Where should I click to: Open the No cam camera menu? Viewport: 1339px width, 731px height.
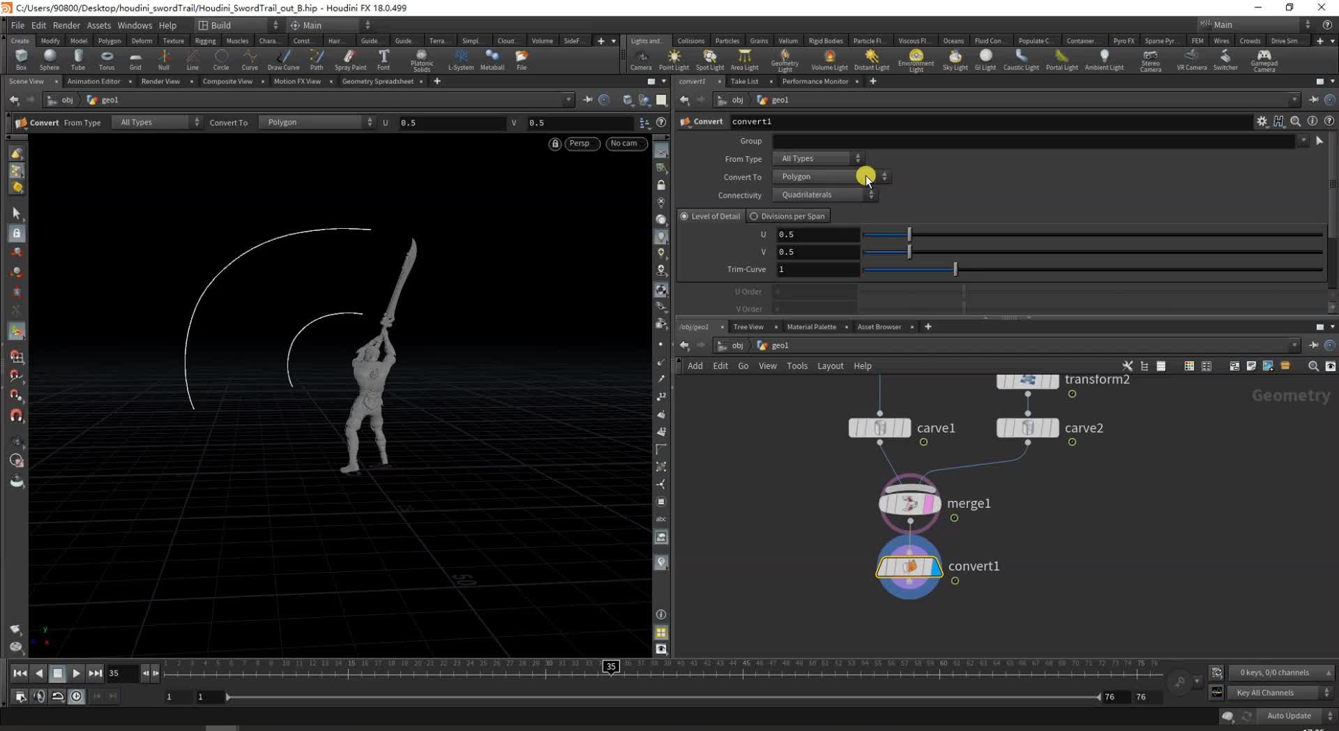tap(626, 144)
